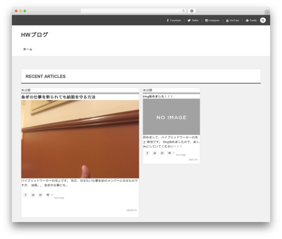Open the Twitter link in top bar
Screen dimensions: 282x239
pos(193,20)
